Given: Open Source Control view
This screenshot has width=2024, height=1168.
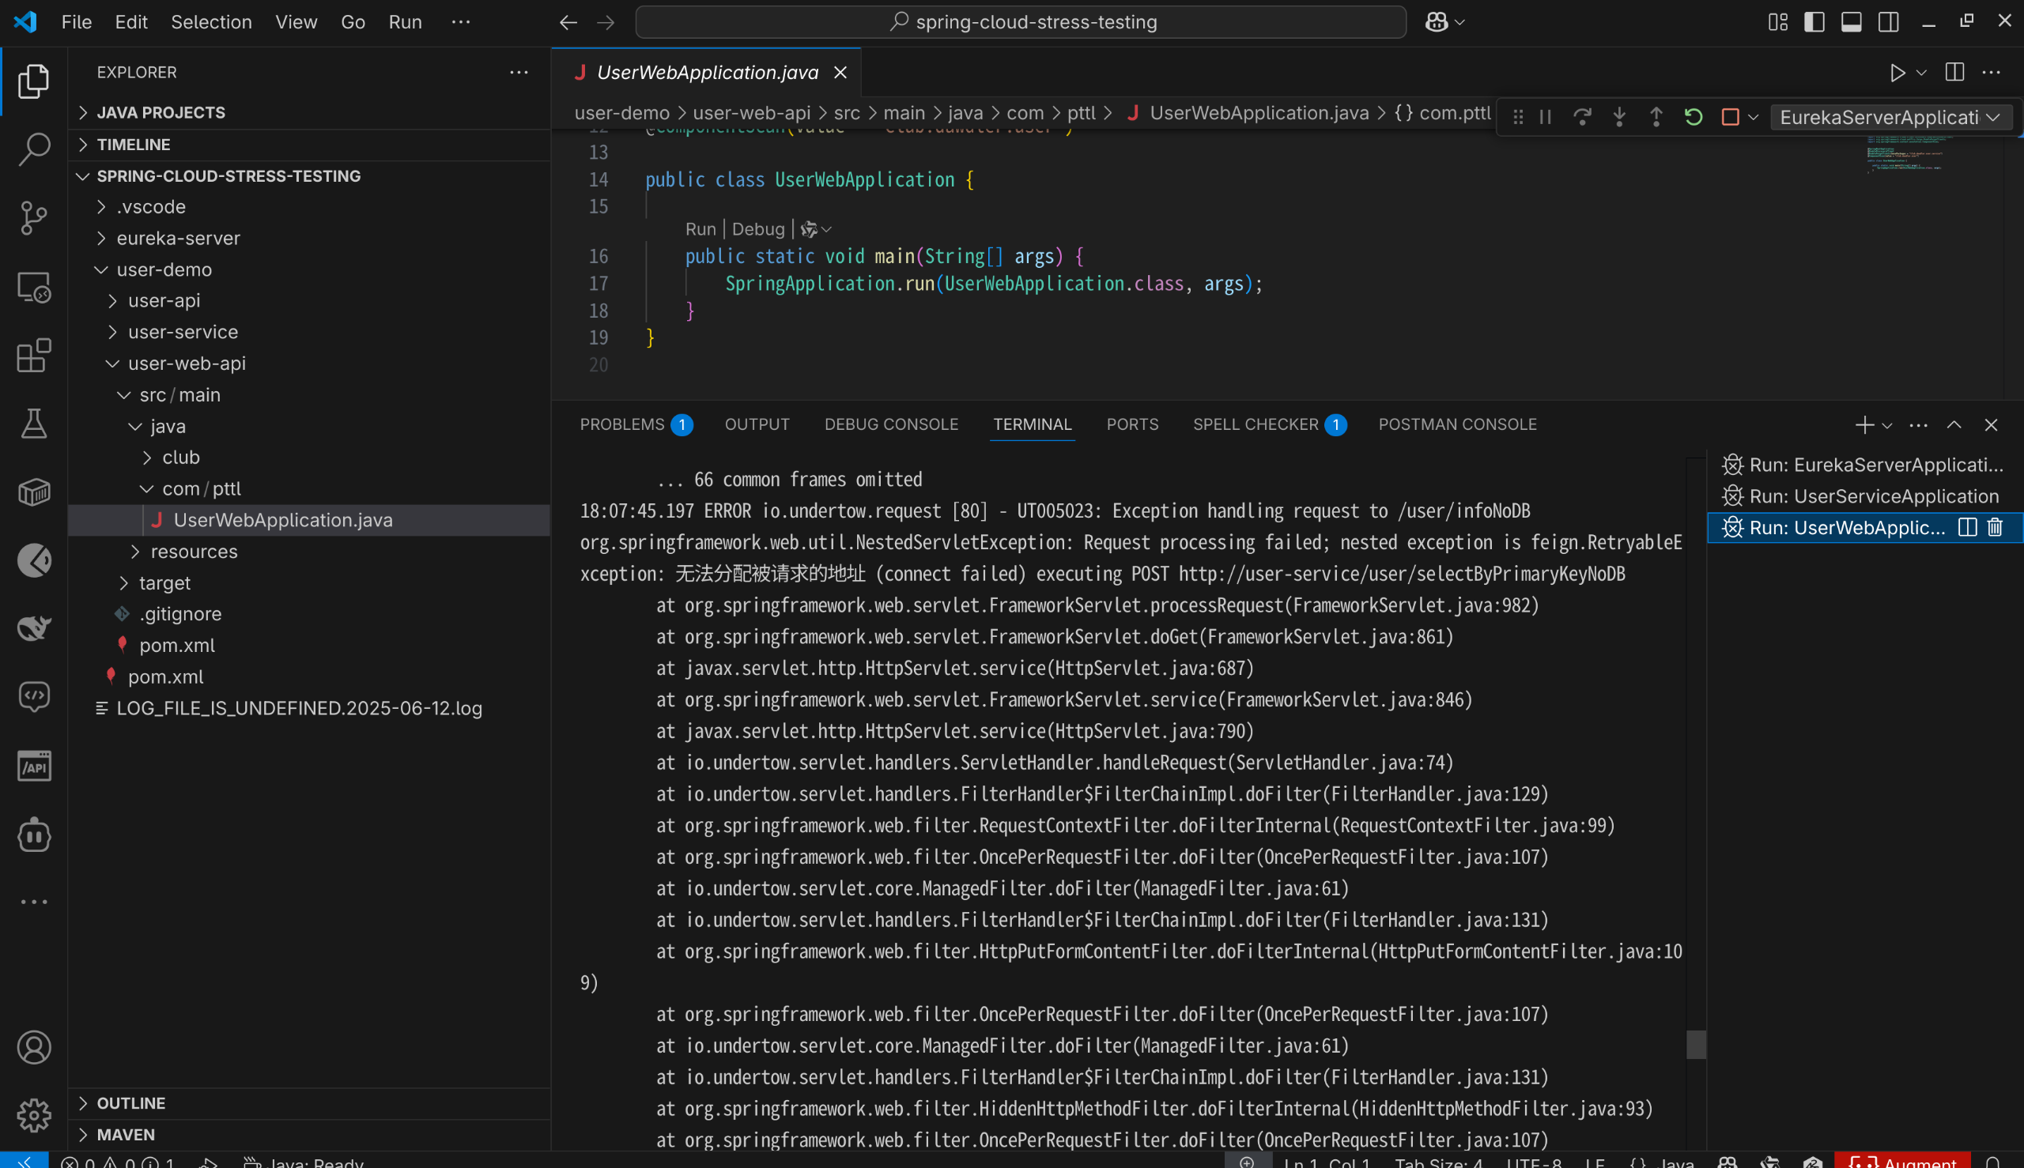Looking at the screenshot, I should tap(34, 217).
